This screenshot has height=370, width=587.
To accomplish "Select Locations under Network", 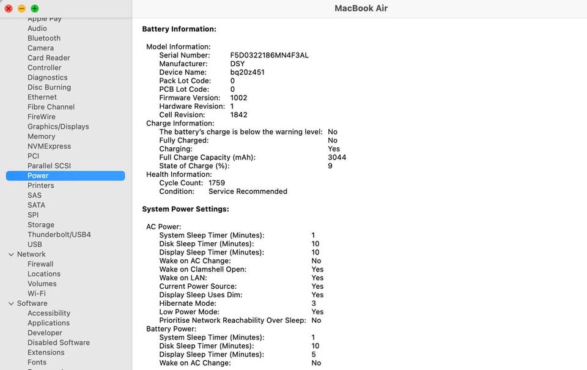I will (x=44, y=274).
